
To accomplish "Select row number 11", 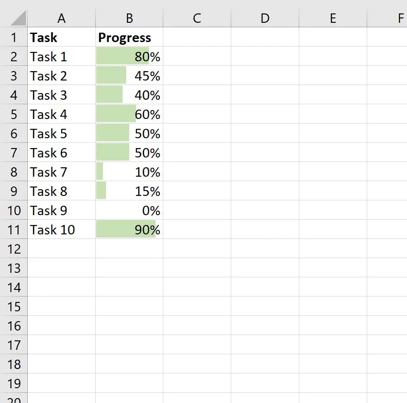I will 14,229.
